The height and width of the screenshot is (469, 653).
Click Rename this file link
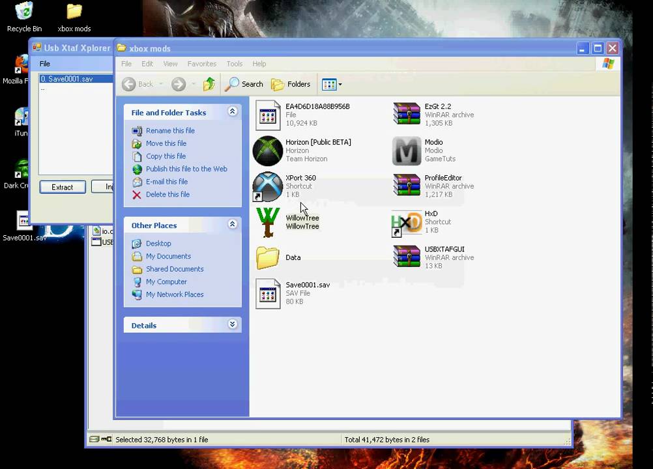click(x=170, y=131)
